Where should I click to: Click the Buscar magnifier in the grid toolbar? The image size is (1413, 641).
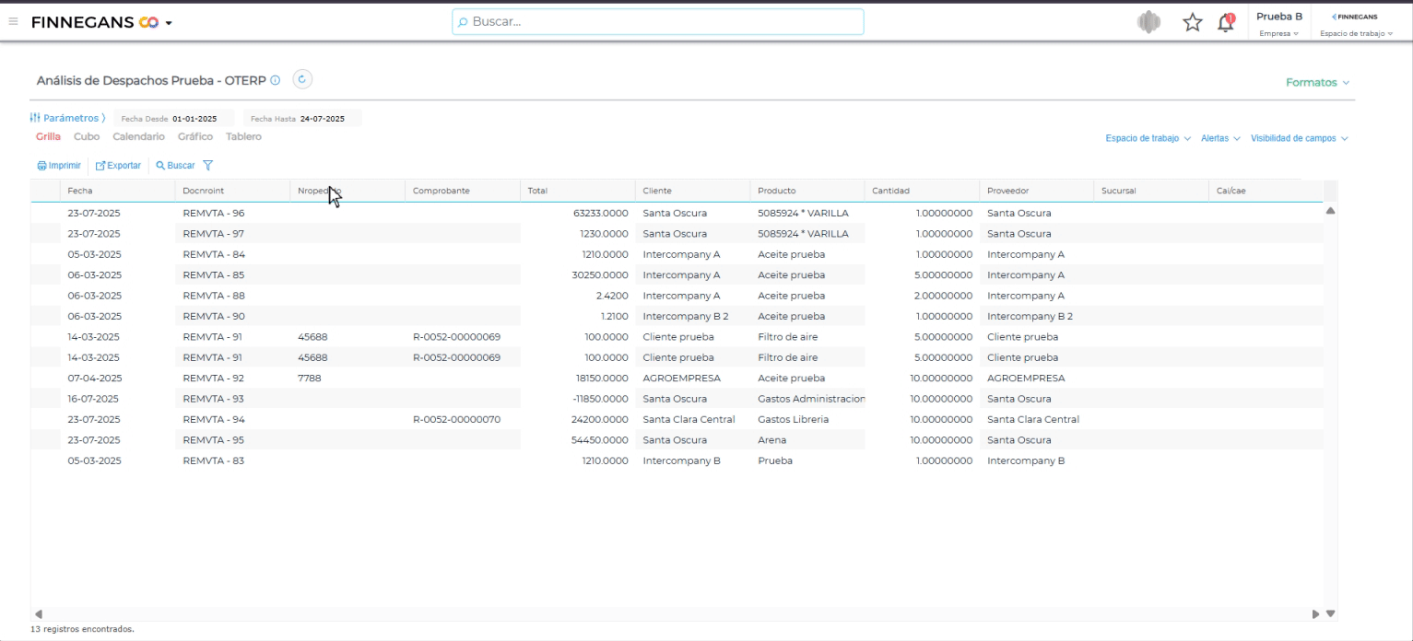click(175, 166)
